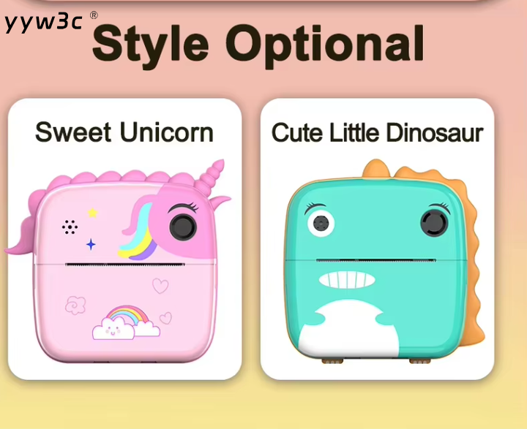The height and width of the screenshot is (429, 527).
Task: Click the dinosaur's white teeth grin
Action: point(346,281)
